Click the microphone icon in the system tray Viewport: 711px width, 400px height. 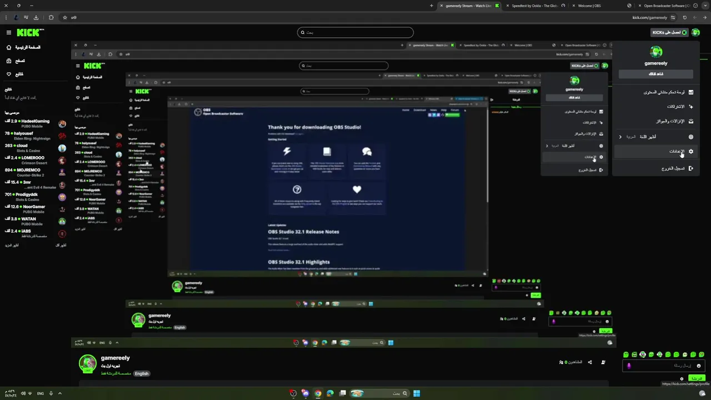(x=51, y=393)
